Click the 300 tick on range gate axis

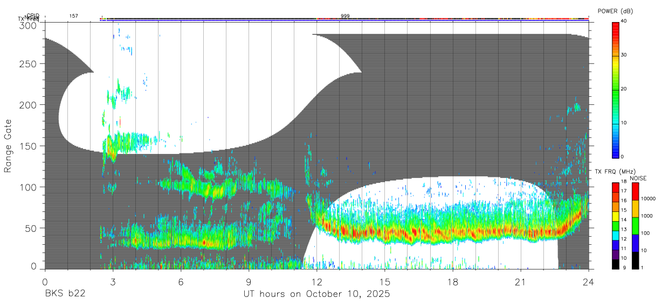point(28,26)
